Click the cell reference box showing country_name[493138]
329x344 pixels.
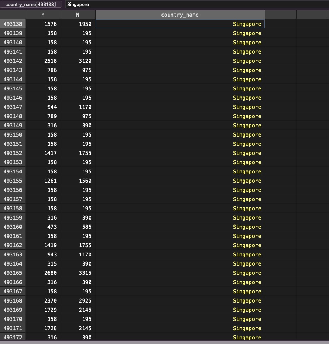pyautogui.click(x=31, y=5)
